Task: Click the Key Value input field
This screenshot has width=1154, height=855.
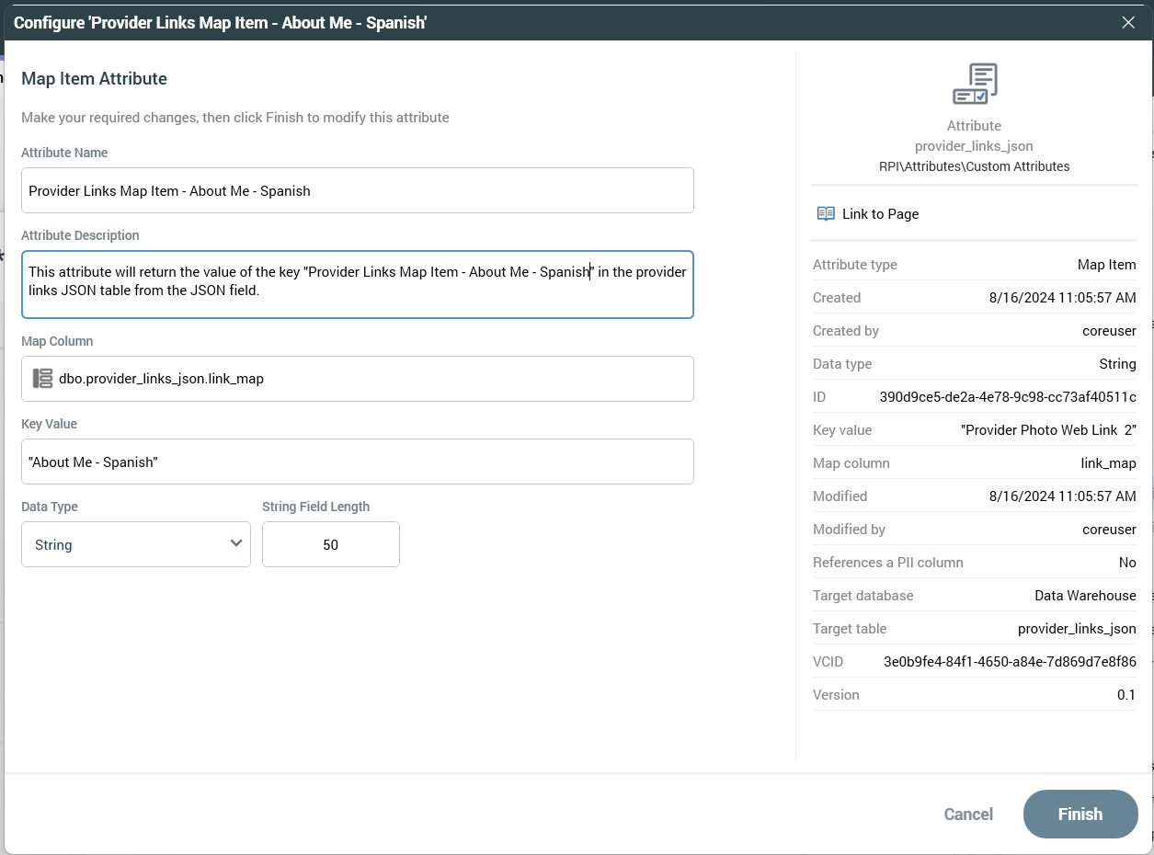Action: tap(357, 462)
